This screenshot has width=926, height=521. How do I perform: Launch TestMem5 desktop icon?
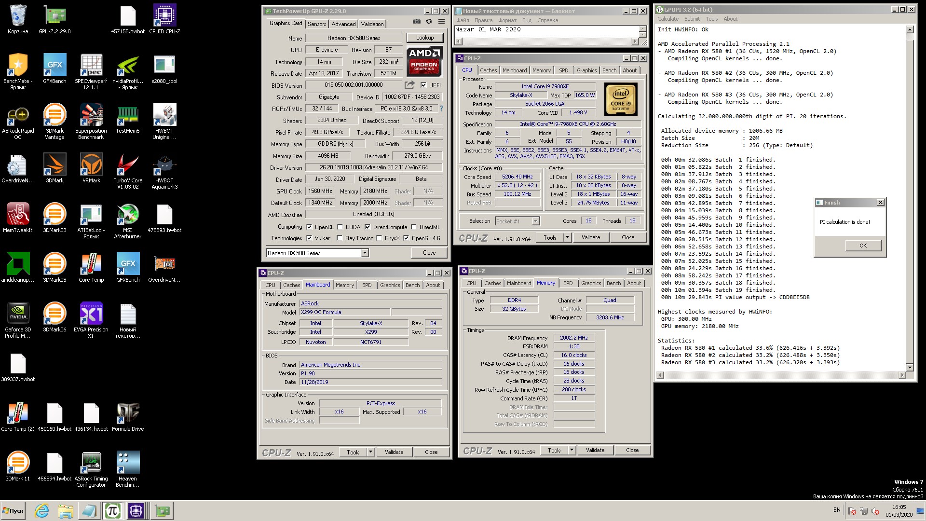[128, 119]
